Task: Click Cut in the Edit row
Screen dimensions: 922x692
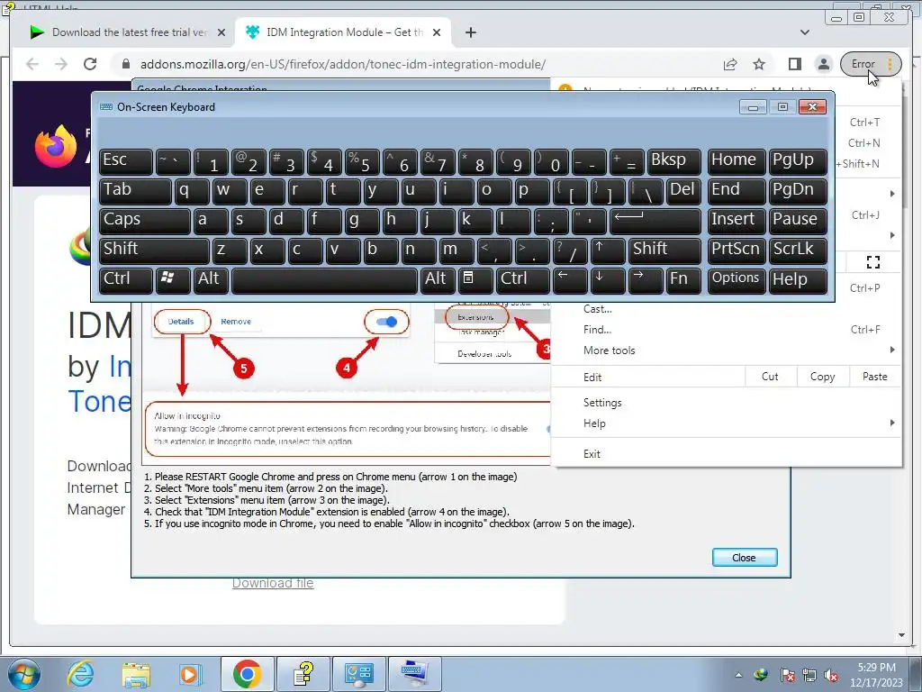Action: point(771,377)
